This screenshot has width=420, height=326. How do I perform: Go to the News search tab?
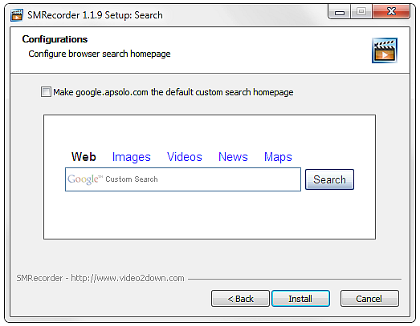pyautogui.click(x=233, y=157)
